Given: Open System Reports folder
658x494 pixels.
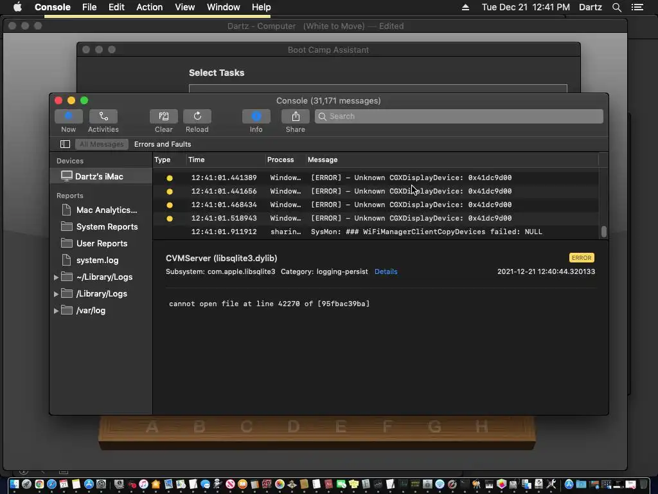Looking at the screenshot, I should pyautogui.click(x=101, y=227).
